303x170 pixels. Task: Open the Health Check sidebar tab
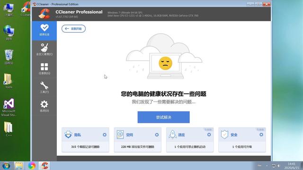[45, 31]
